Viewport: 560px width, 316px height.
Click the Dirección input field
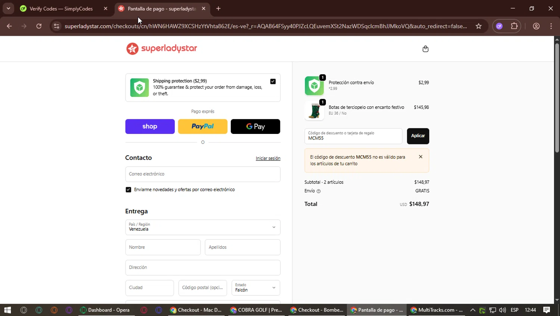pos(203,267)
